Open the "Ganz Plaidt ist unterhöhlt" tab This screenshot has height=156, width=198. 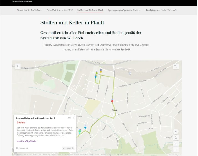coord(59,10)
